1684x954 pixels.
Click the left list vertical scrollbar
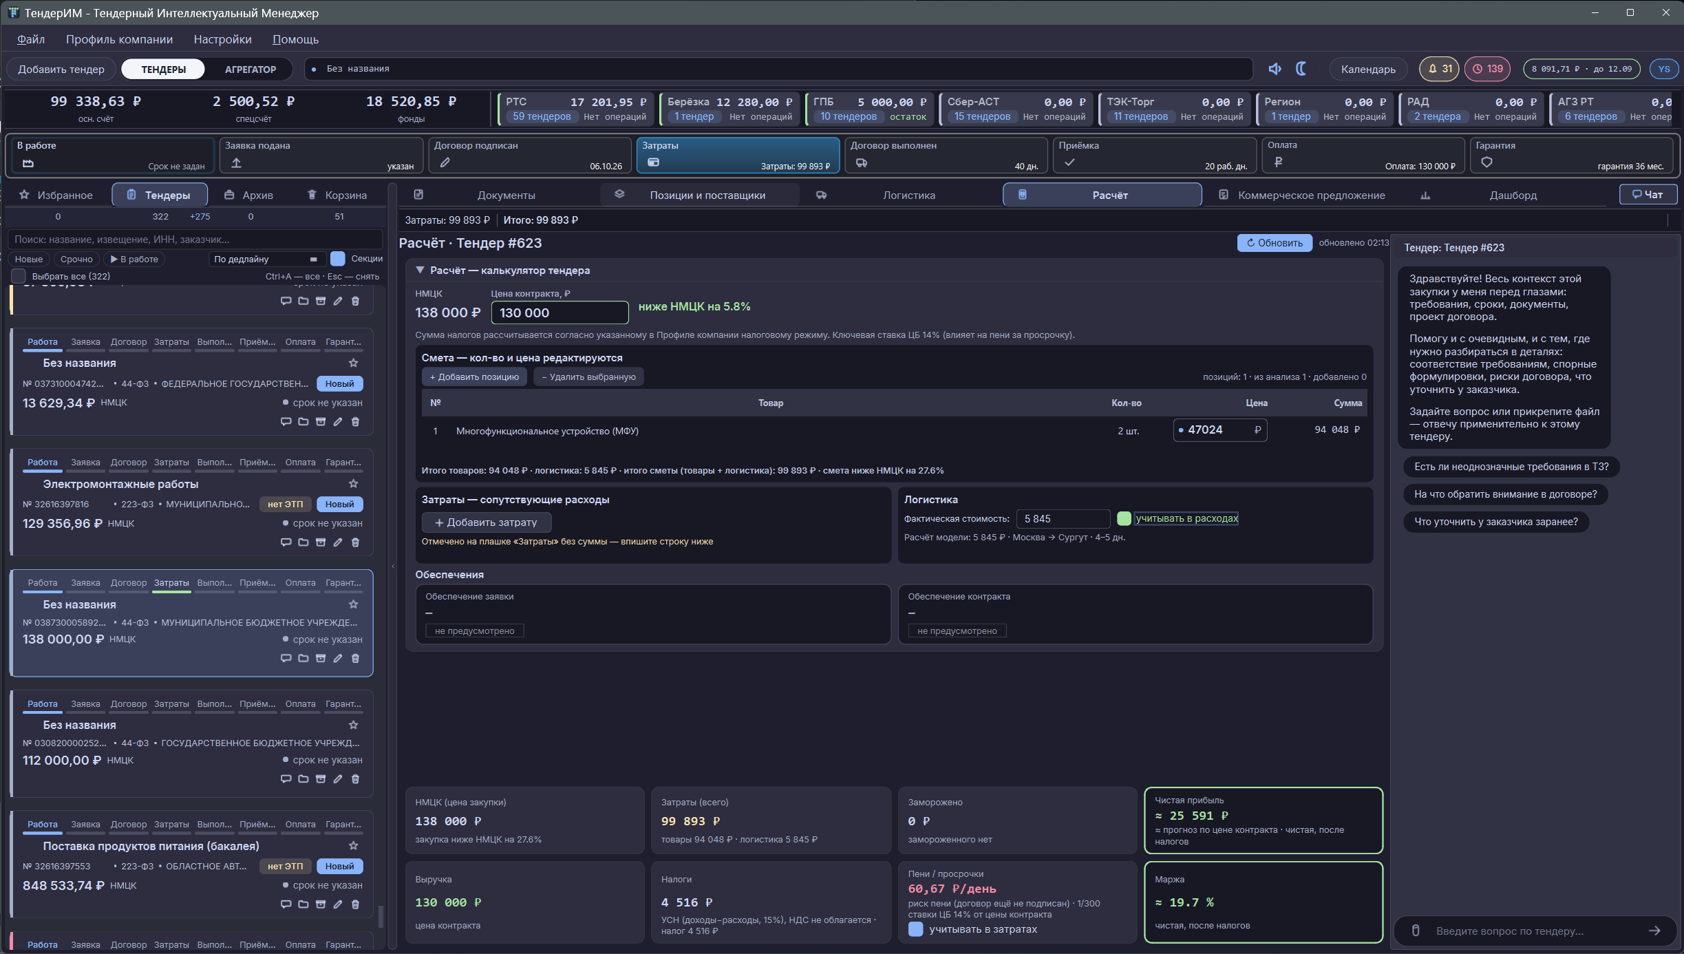click(381, 917)
